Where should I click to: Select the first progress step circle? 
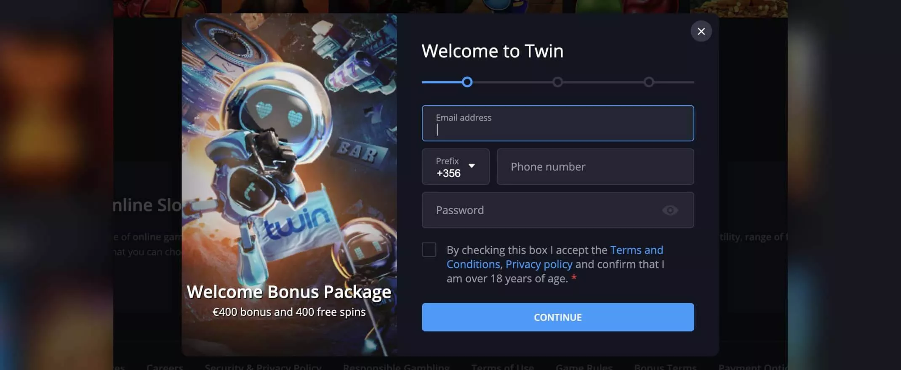tap(467, 82)
